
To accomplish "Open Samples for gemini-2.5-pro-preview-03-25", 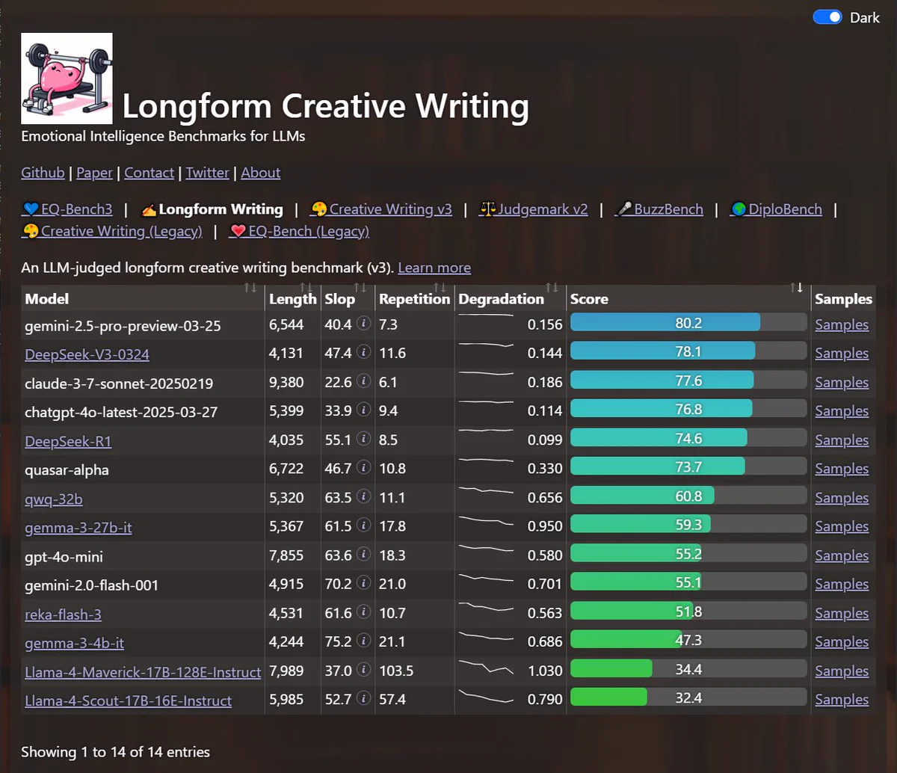I will (842, 324).
